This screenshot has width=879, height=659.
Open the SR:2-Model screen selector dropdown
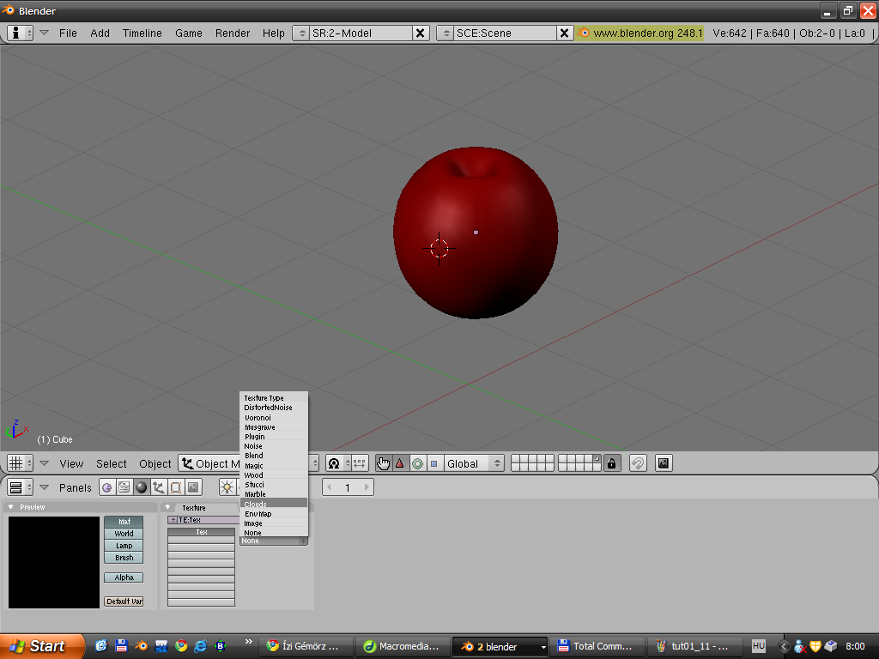point(300,33)
